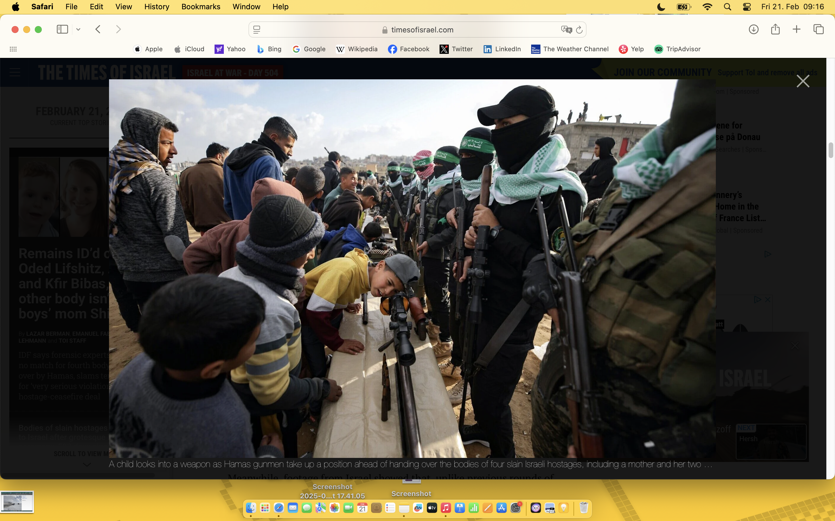Open the Wi-Fi status menu
Viewport: 835px width, 521px height.
coord(707,7)
